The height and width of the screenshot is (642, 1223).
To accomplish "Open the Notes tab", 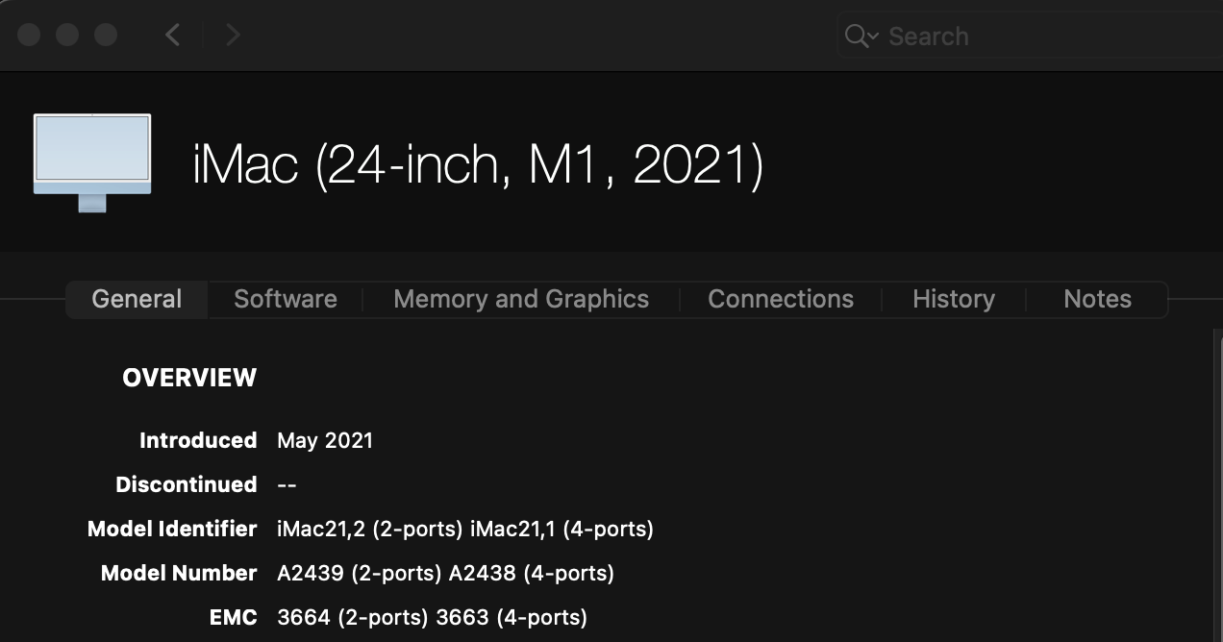I will click(1097, 299).
